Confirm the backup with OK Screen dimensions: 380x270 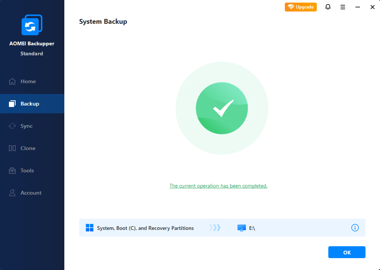coord(347,252)
